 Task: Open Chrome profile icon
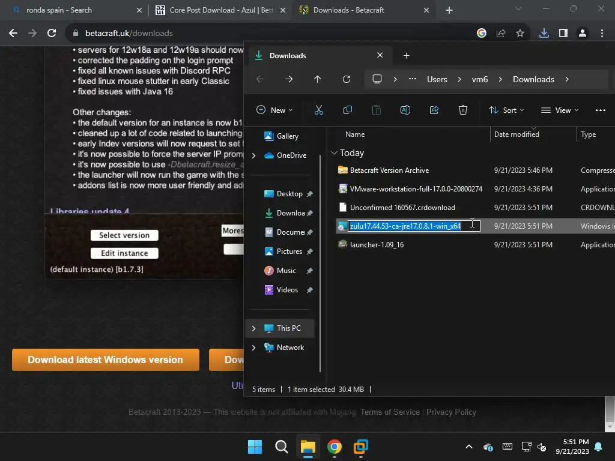(583, 34)
